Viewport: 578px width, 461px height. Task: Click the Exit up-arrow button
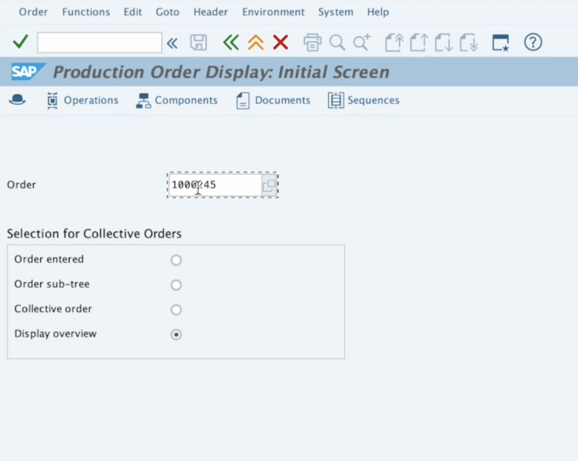pyautogui.click(x=255, y=42)
